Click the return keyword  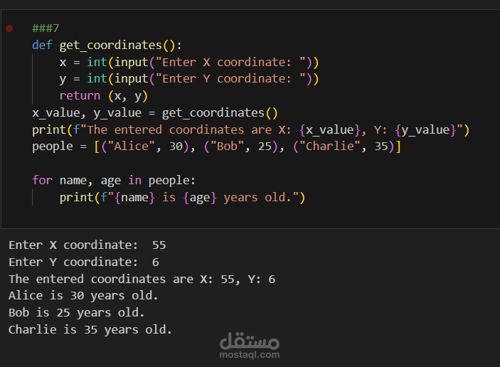point(80,95)
